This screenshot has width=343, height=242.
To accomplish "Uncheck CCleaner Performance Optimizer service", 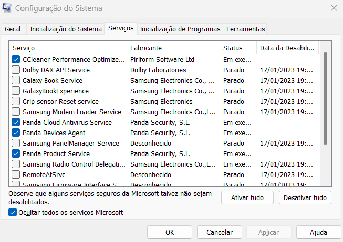I will [x=16, y=60].
